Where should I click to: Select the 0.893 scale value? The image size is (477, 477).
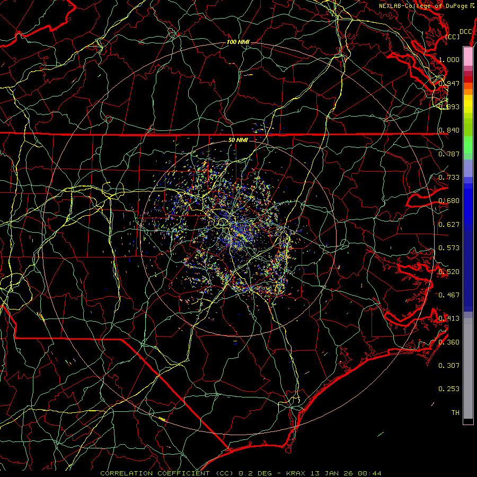449,107
